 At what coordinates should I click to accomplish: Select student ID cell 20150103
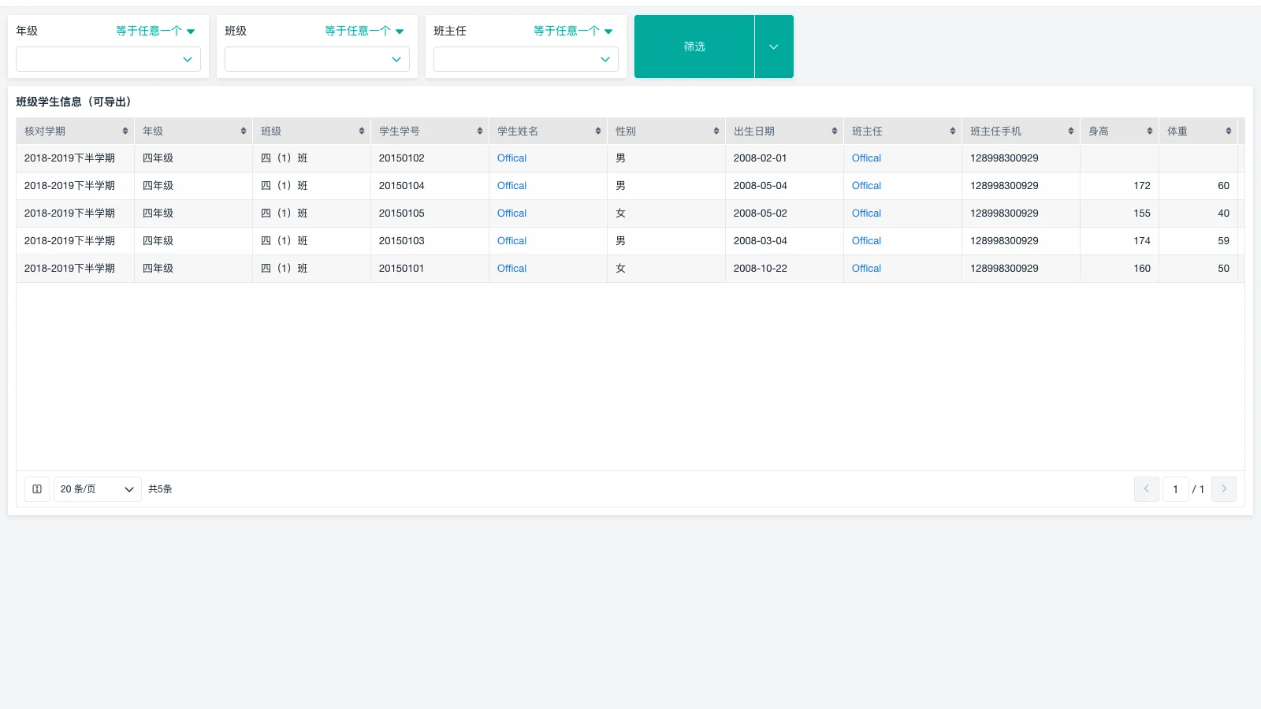point(430,241)
